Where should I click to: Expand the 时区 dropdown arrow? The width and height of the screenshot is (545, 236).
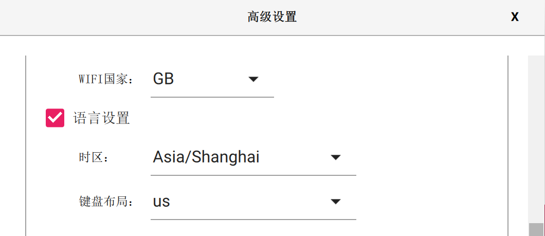pyautogui.click(x=335, y=157)
